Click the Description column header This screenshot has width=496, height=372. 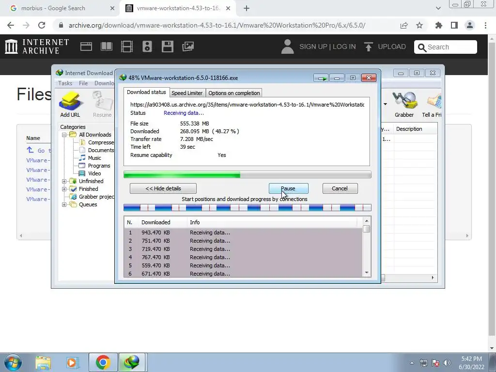[x=409, y=129]
